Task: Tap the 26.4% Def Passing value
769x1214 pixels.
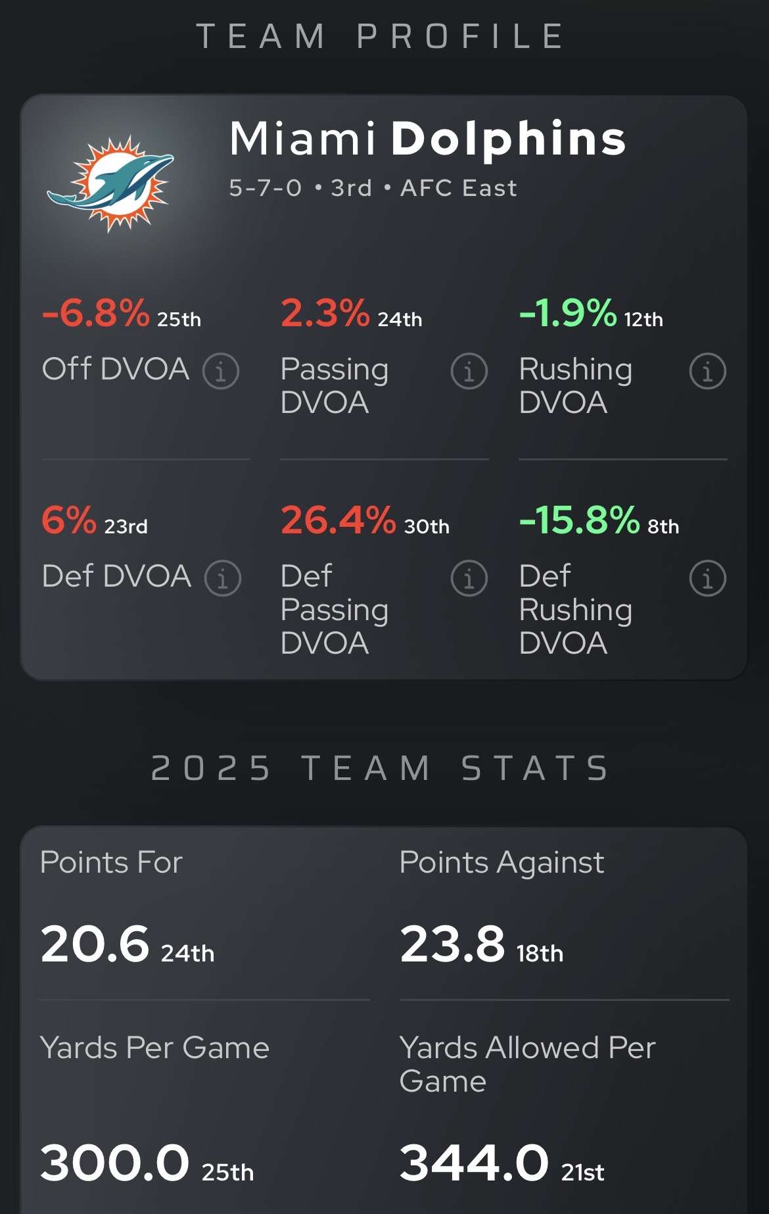Action: 338,521
